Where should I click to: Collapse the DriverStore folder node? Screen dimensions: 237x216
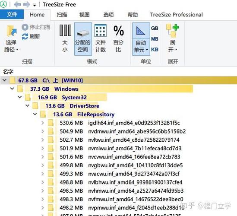coord(27,105)
